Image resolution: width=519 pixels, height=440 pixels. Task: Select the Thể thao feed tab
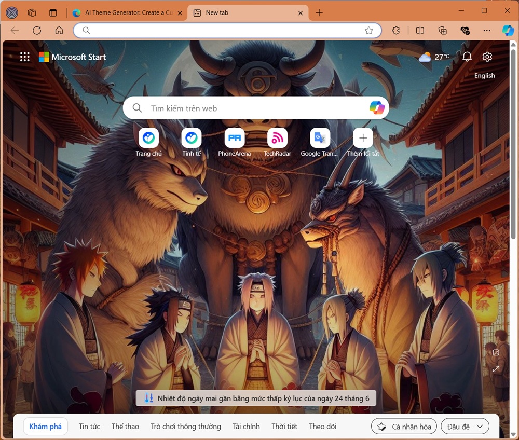[x=125, y=427]
